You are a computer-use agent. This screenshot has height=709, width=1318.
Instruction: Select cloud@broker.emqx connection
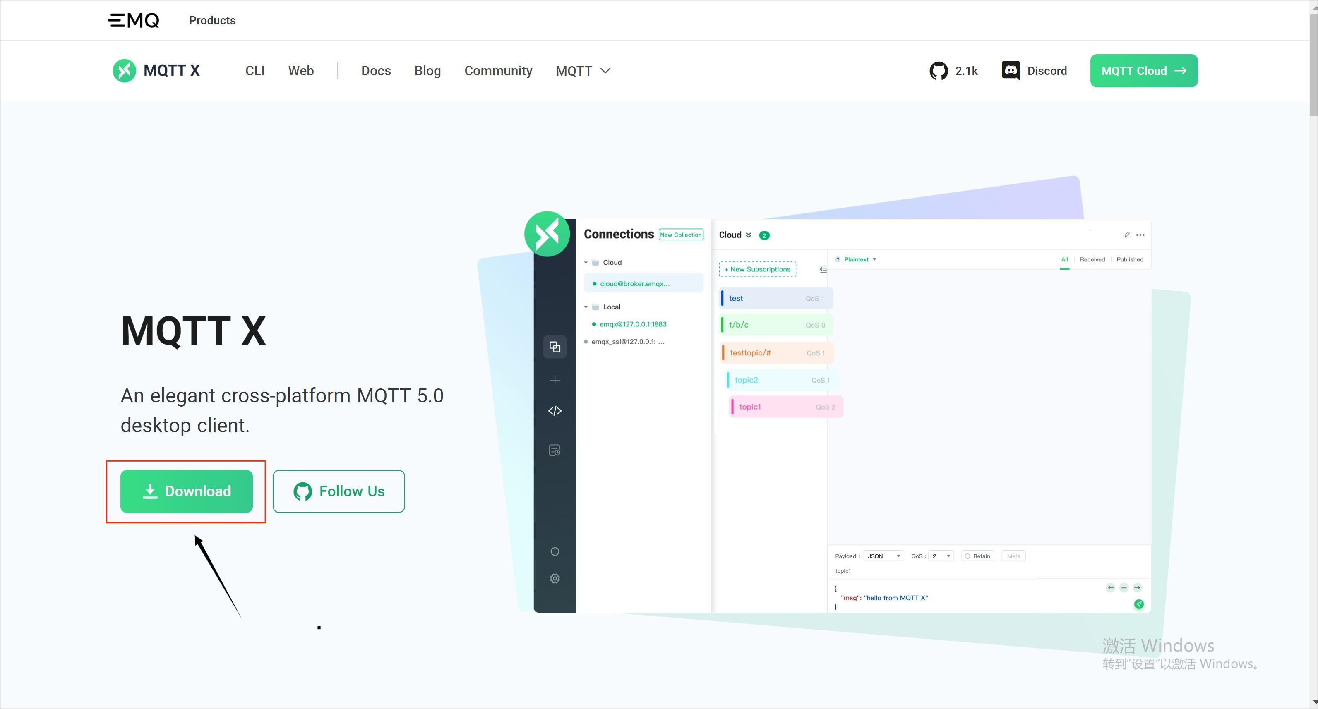[x=643, y=283]
